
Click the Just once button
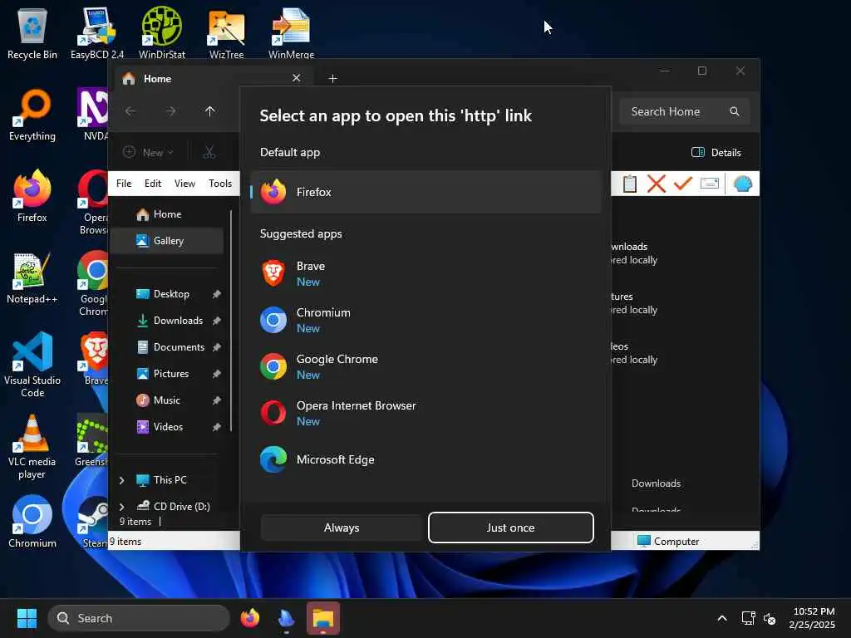[511, 528]
